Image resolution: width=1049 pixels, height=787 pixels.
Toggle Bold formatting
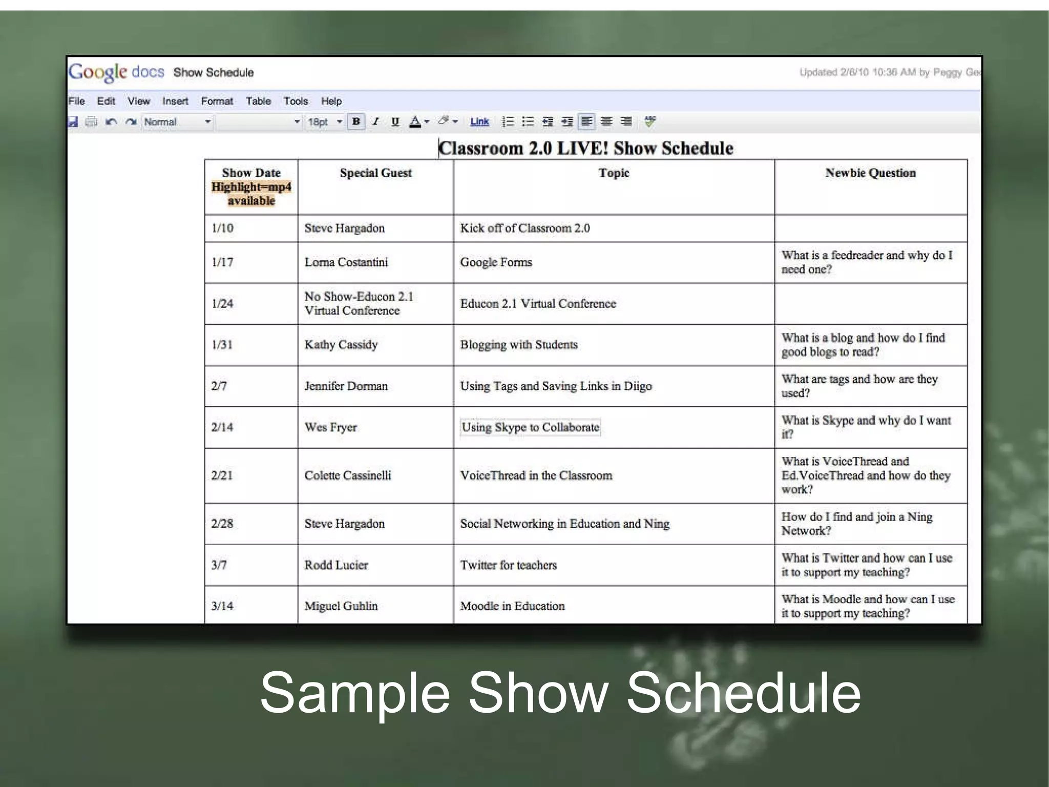pyautogui.click(x=356, y=121)
